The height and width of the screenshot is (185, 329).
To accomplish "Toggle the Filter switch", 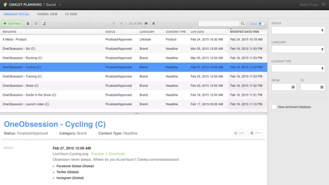I will (x=262, y=24).
